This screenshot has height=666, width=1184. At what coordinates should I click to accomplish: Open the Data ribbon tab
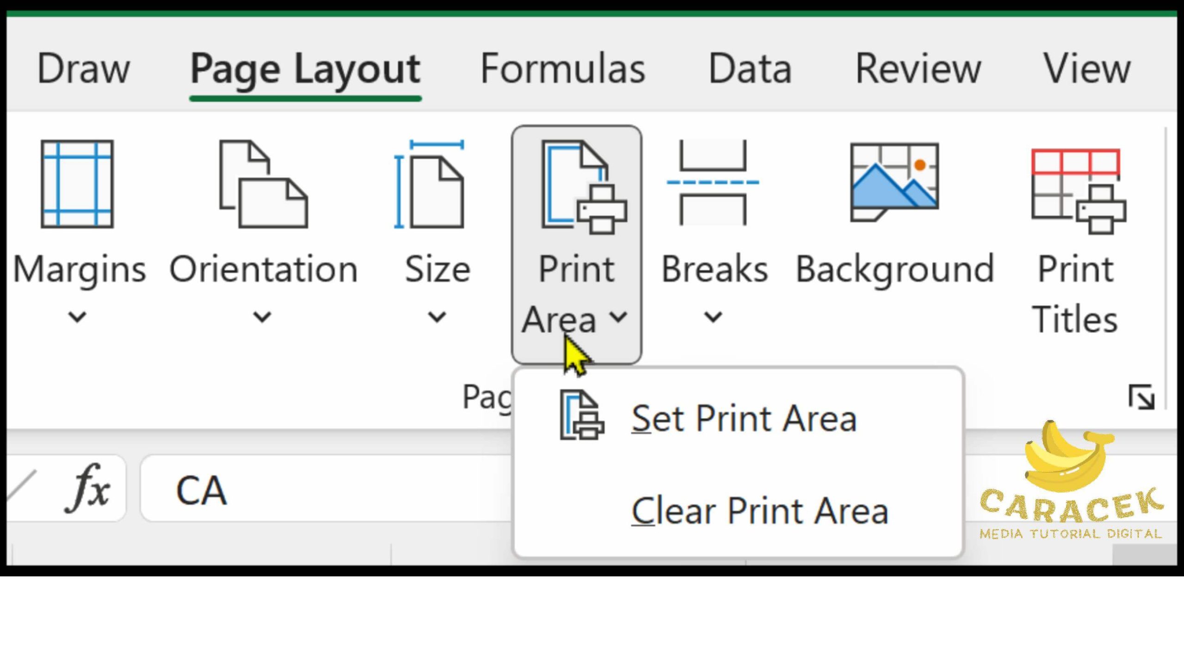(x=750, y=68)
